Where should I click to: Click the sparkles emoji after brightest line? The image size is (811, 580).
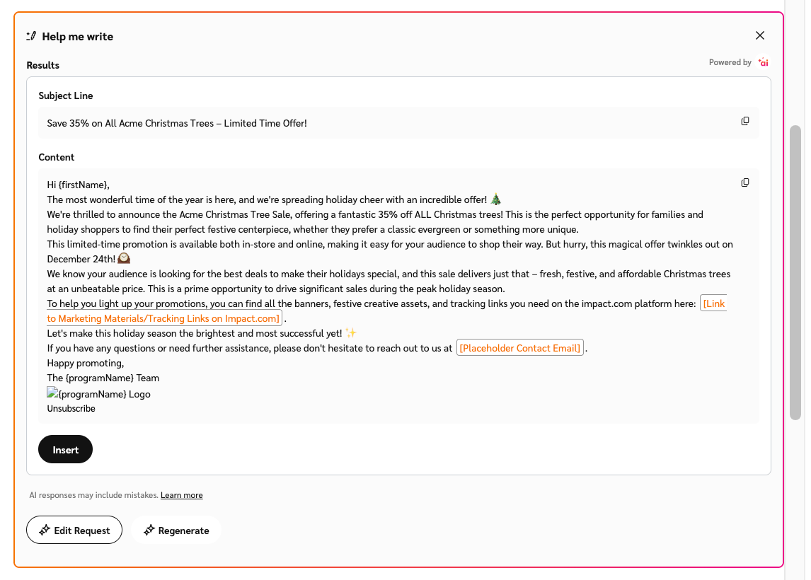coord(351,333)
